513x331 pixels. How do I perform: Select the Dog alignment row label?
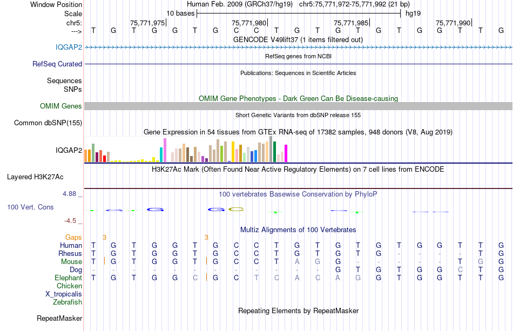(76, 269)
